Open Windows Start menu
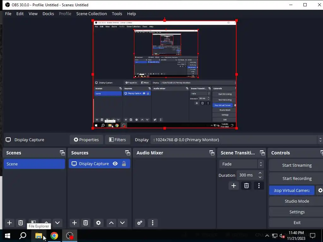 pos(8,236)
